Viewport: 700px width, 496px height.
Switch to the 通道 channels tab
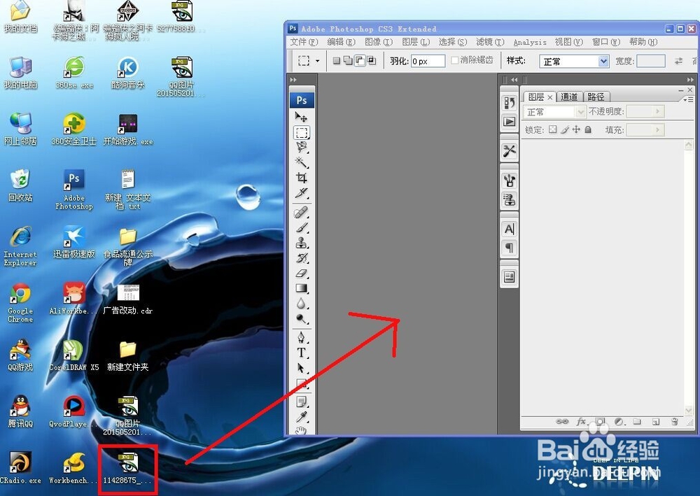(570, 97)
